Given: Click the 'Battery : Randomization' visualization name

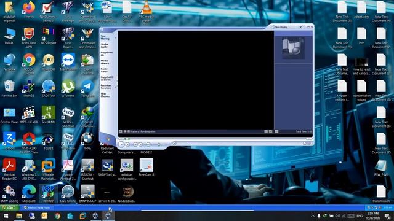Looking at the screenshot, I should click(143, 131).
